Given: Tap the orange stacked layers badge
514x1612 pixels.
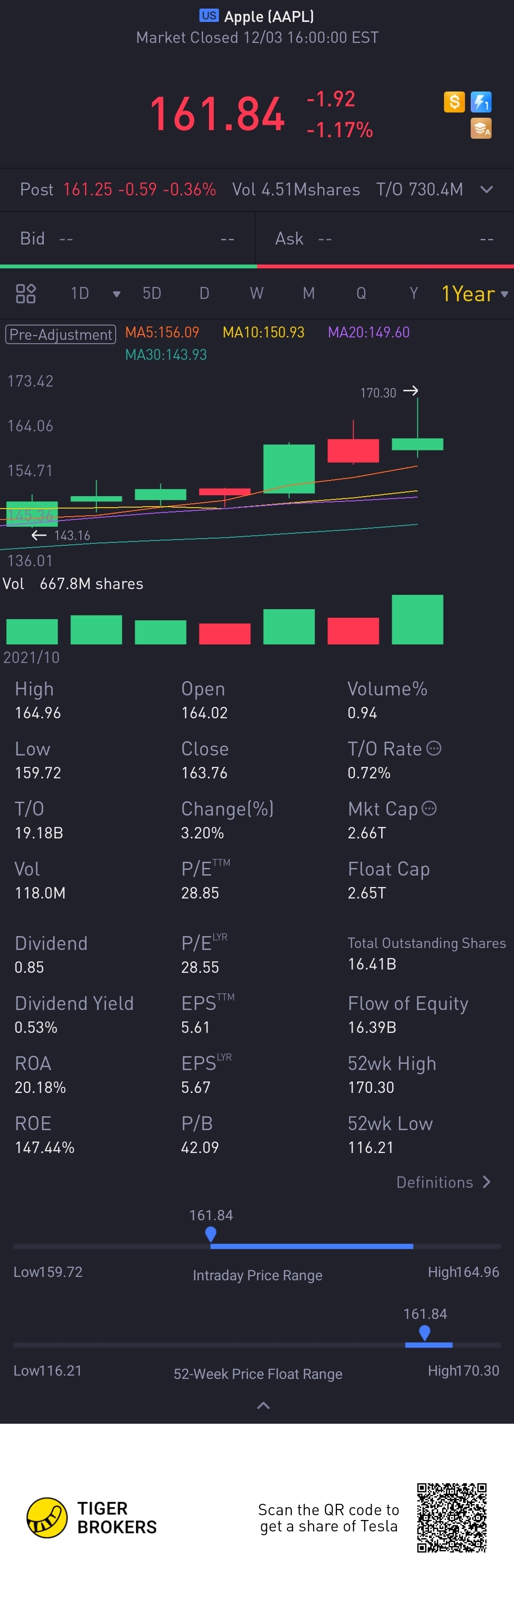Looking at the screenshot, I should click(481, 129).
